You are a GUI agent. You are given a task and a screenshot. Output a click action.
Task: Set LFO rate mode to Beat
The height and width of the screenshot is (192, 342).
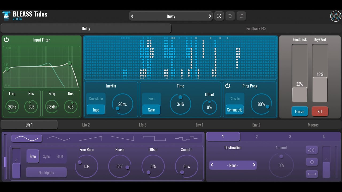60,156
